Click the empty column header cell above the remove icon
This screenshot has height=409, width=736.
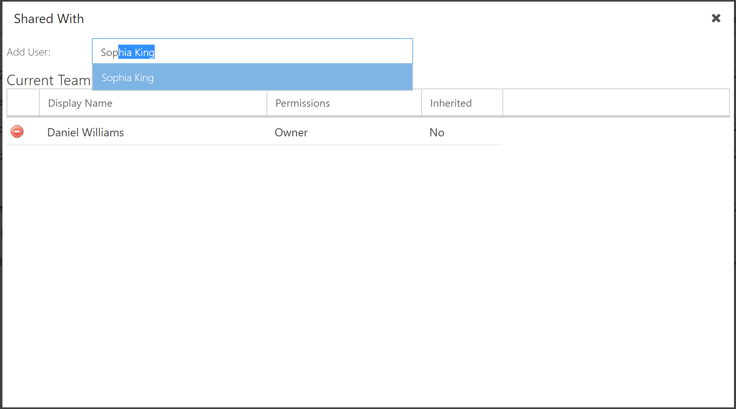pyautogui.click(x=23, y=103)
